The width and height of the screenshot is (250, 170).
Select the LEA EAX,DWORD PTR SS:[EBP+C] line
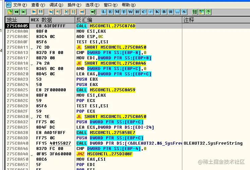tap(114, 74)
